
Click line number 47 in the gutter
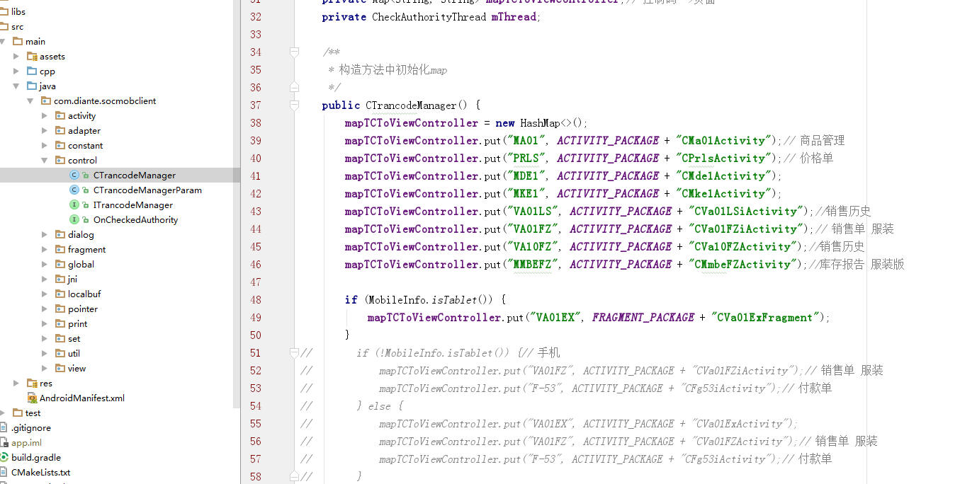[x=256, y=282]
